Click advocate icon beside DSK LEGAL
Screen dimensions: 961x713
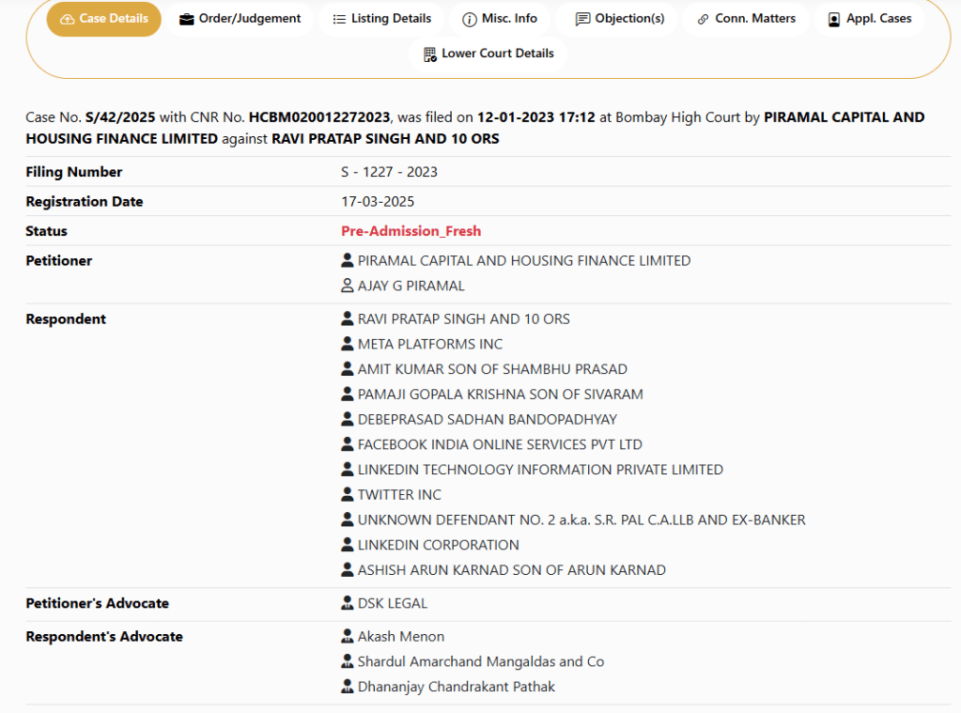[348, 603]
